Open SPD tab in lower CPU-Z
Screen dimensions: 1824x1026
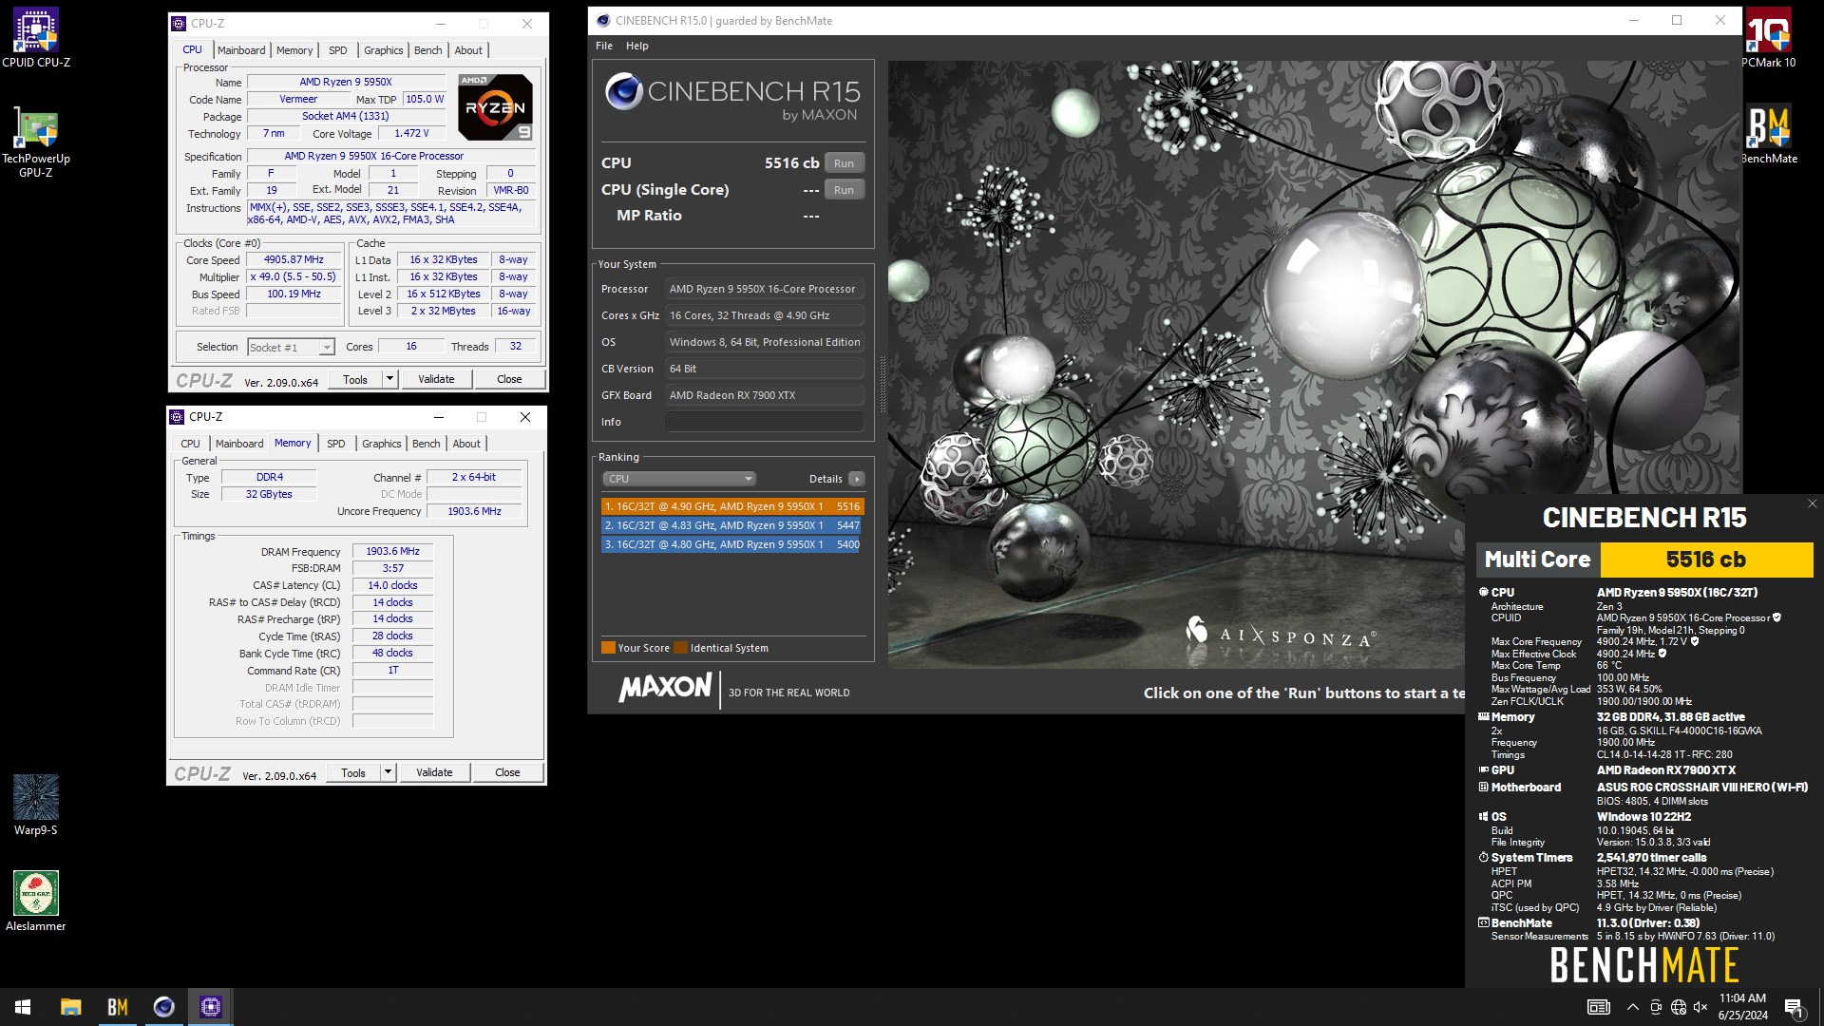(336, 444)
